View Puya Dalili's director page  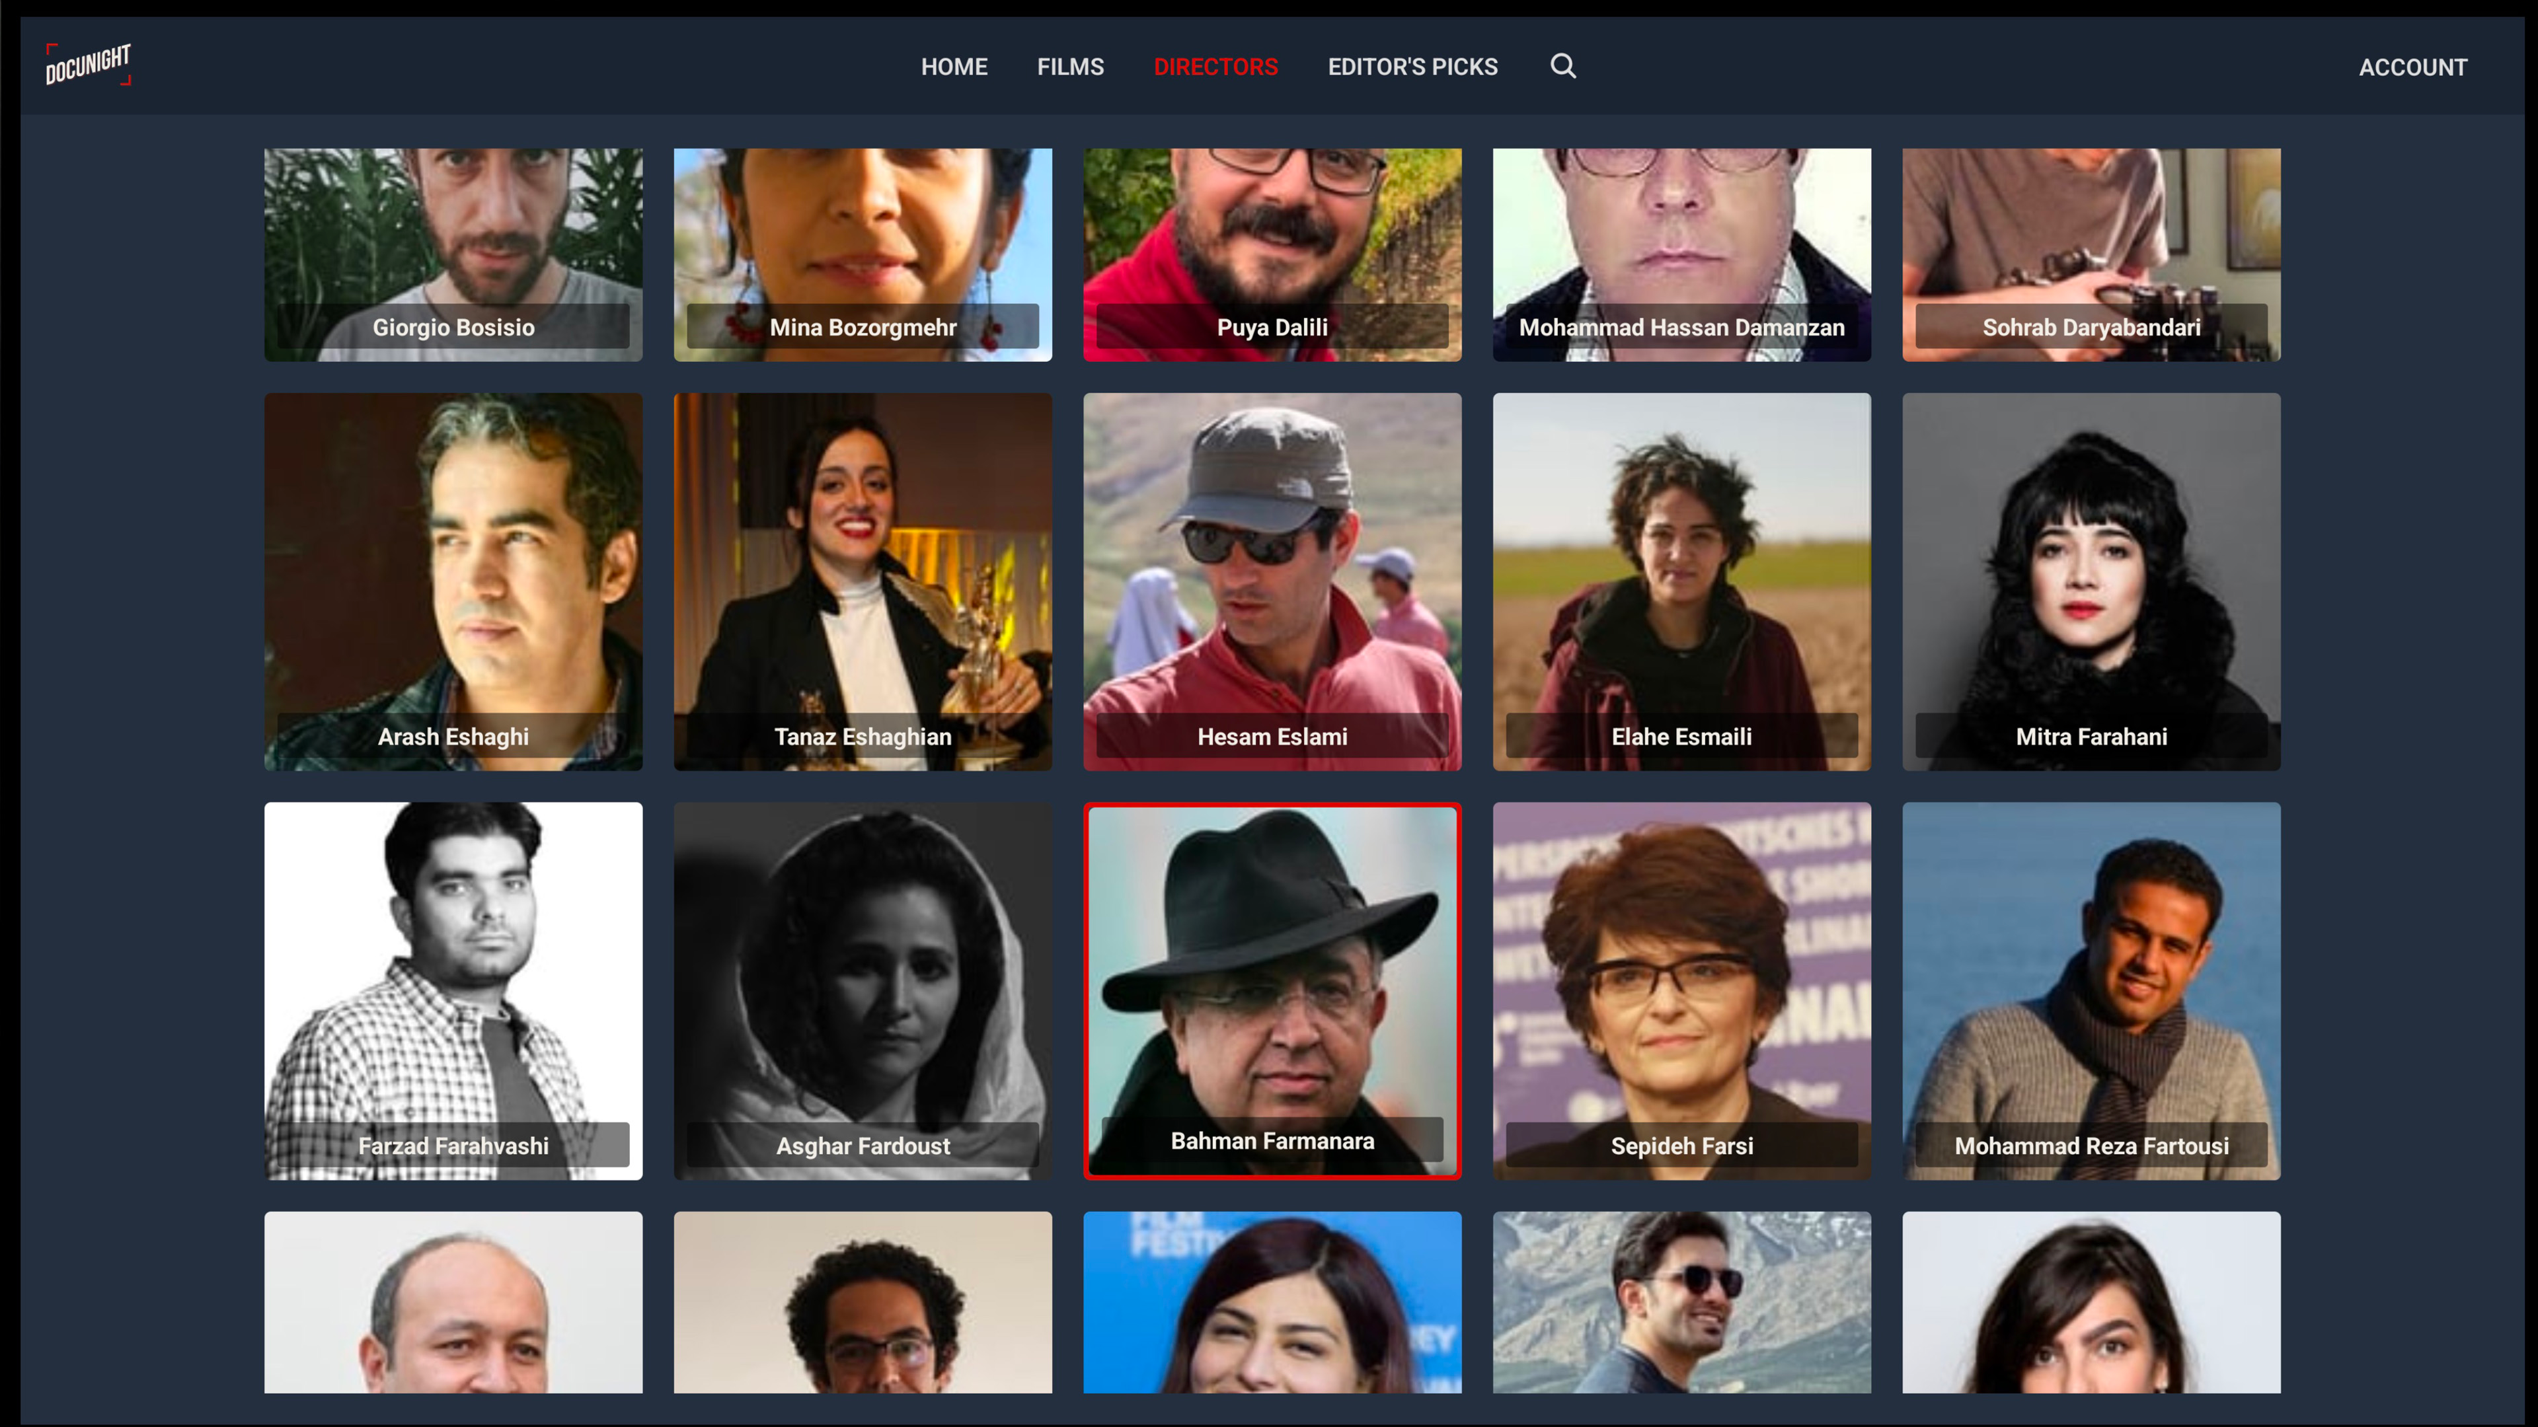tap(1272, 255)
